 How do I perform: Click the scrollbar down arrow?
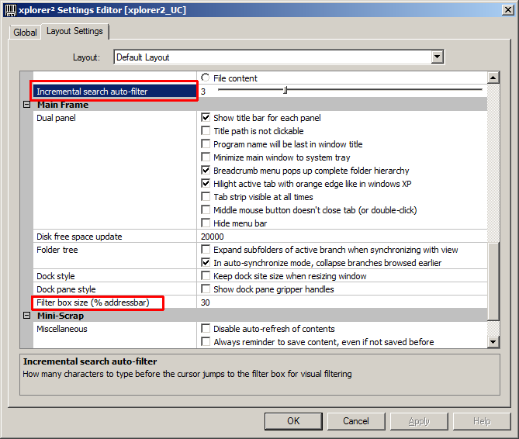pyautogui.click(x=493, y=341)
